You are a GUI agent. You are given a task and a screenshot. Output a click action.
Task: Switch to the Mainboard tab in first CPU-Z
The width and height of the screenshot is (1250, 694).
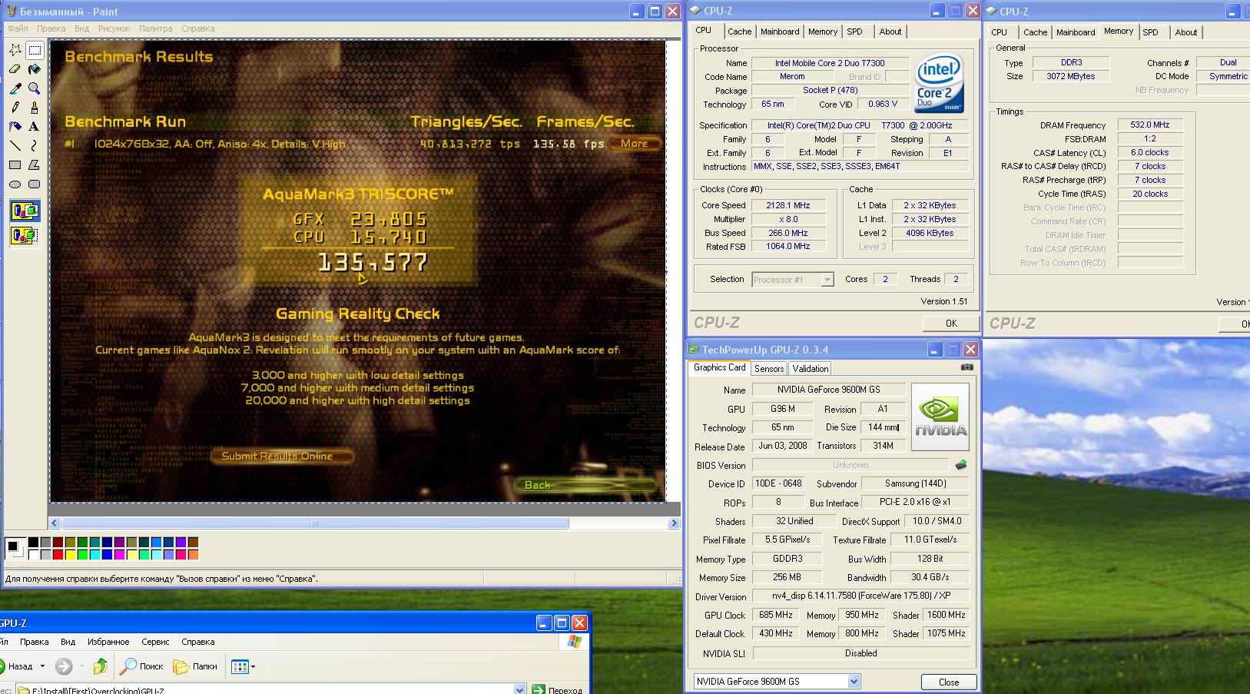pyautogui.click(x=780, y=32)
